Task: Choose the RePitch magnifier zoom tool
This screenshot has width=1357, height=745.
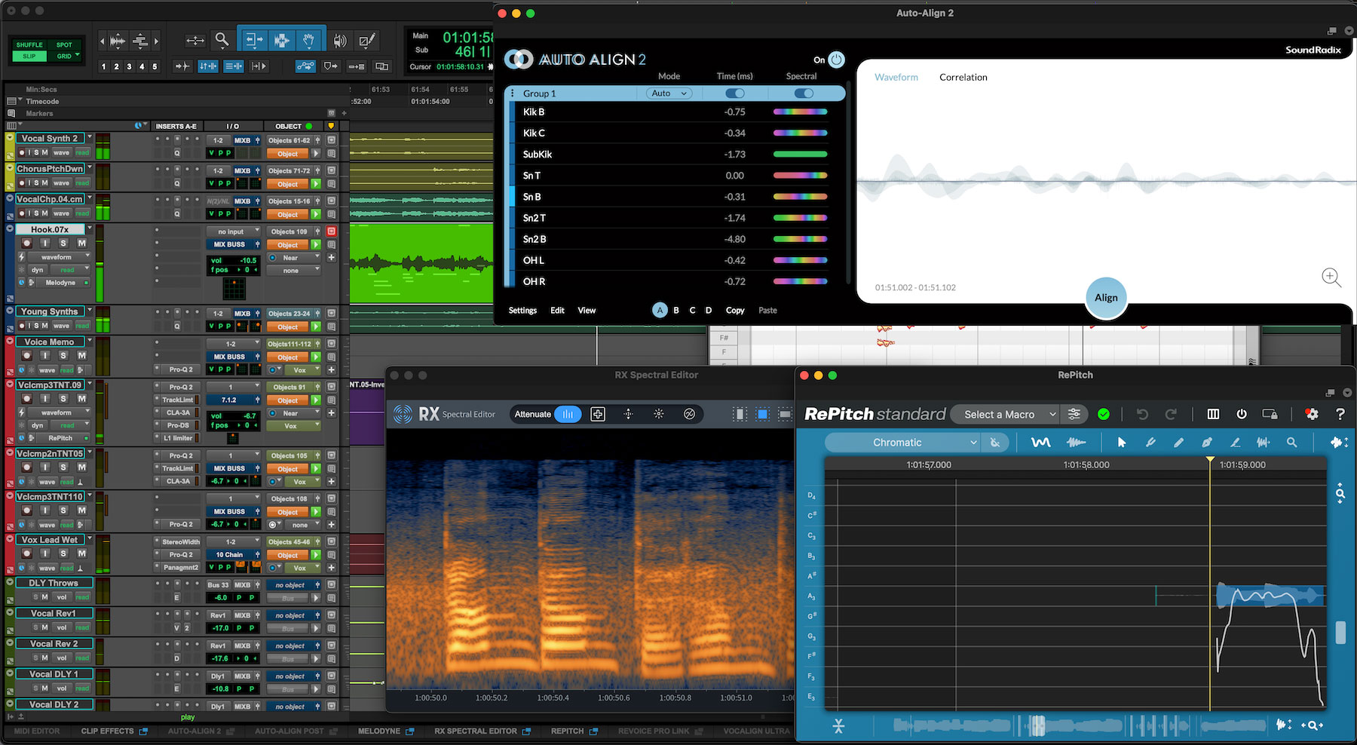Action: point(1291,443)
